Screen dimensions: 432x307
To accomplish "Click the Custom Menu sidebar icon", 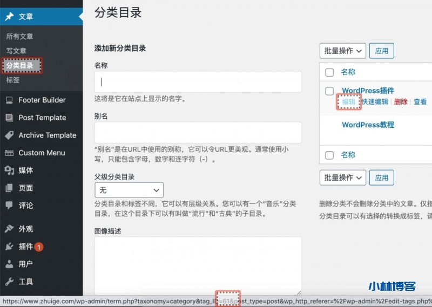I will [x=9, y=153].
